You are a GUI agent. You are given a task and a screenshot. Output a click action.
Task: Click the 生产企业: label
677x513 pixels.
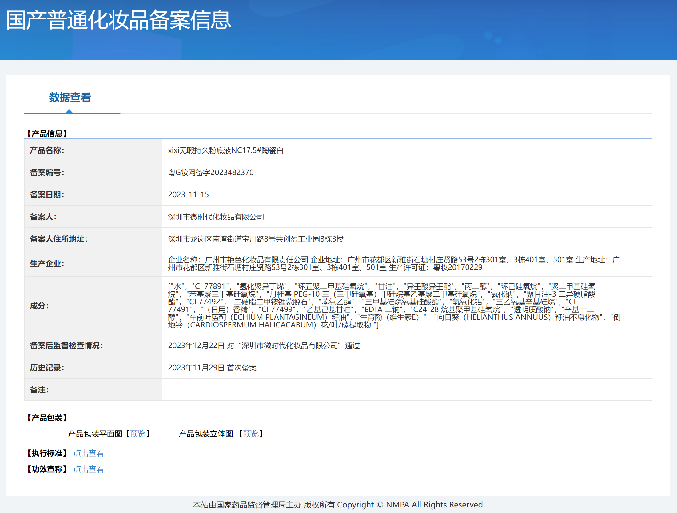(x=47, y=263)
